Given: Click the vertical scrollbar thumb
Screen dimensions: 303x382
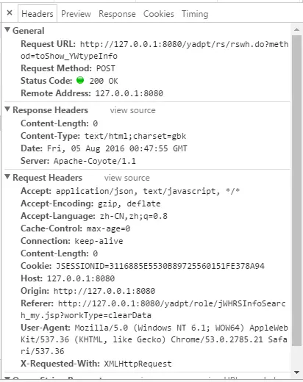Looking at the screenshot, I should point(296,190).
